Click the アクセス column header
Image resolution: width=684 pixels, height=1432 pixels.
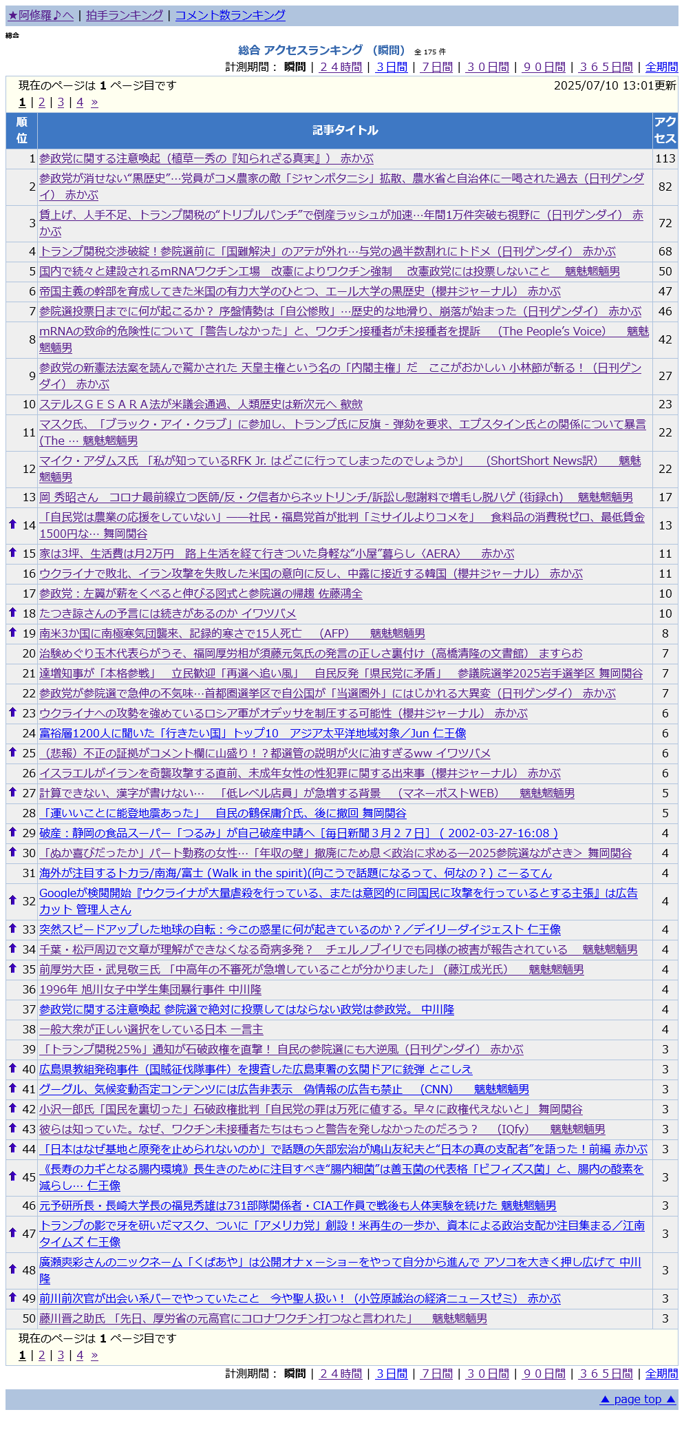tap(665, 130)
